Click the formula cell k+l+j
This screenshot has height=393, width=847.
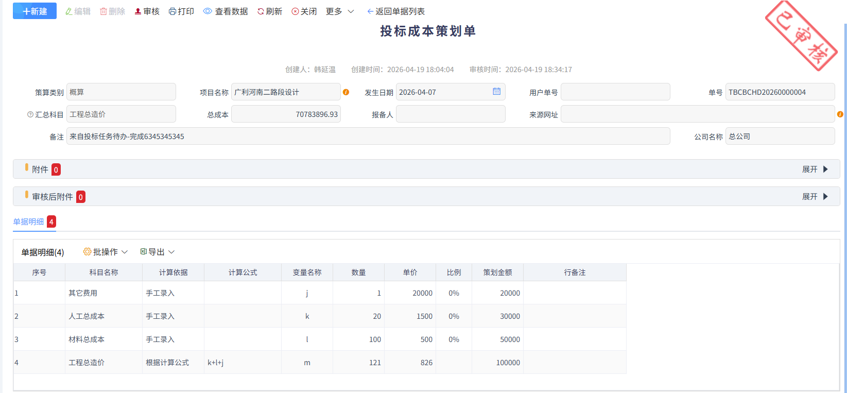pos(243,363)
